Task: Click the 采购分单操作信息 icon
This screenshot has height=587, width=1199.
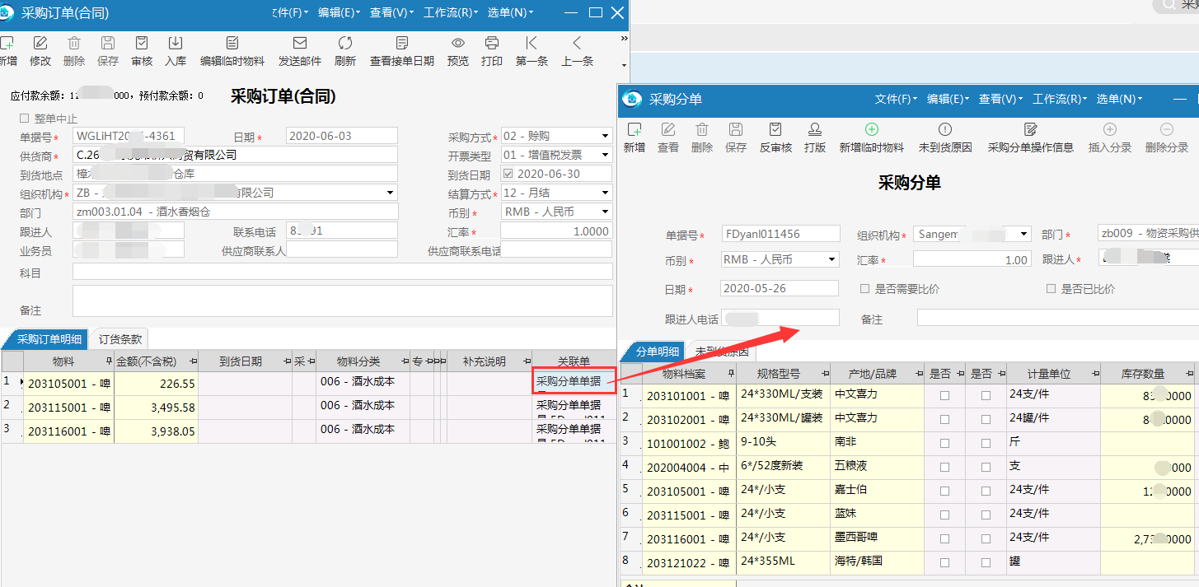Action: (1030, 129)
